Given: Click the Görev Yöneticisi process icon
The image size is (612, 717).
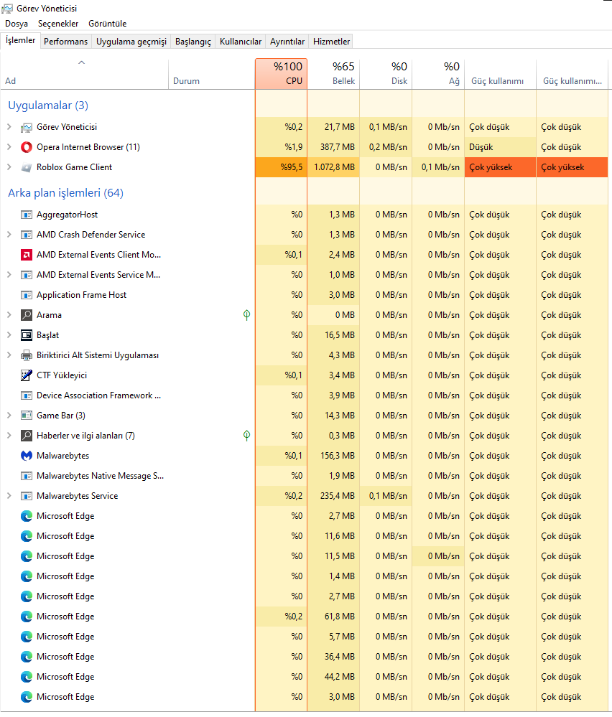Looking at the screenshot, I should (27, 127).
